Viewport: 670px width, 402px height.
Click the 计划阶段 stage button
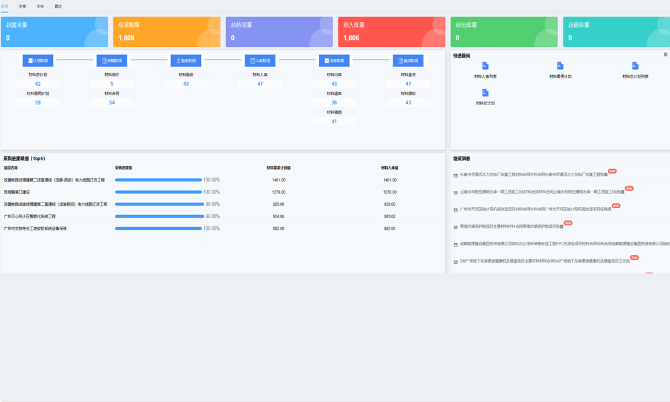point(38,60)
